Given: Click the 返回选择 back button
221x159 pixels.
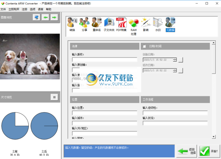Looking at the screenshot, I should click(187, 151).
